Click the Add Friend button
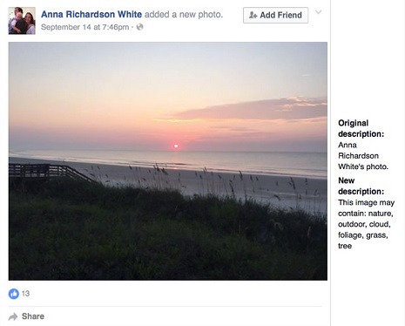Screen dimensions: 405x326 275,15
